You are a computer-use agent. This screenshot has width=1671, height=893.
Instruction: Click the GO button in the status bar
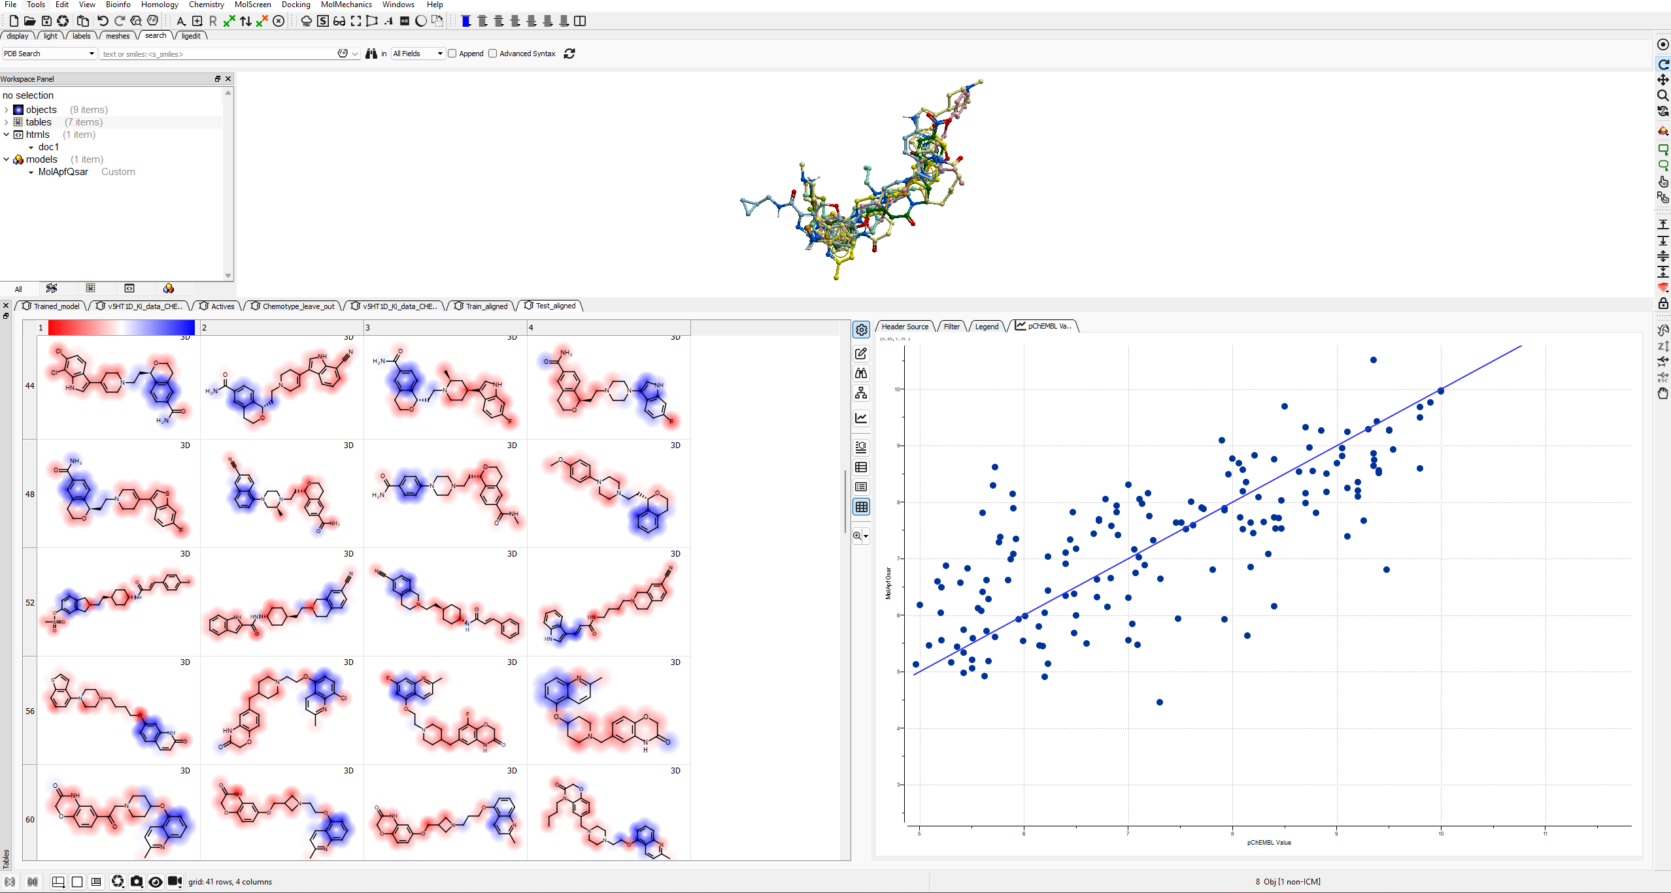31,881
